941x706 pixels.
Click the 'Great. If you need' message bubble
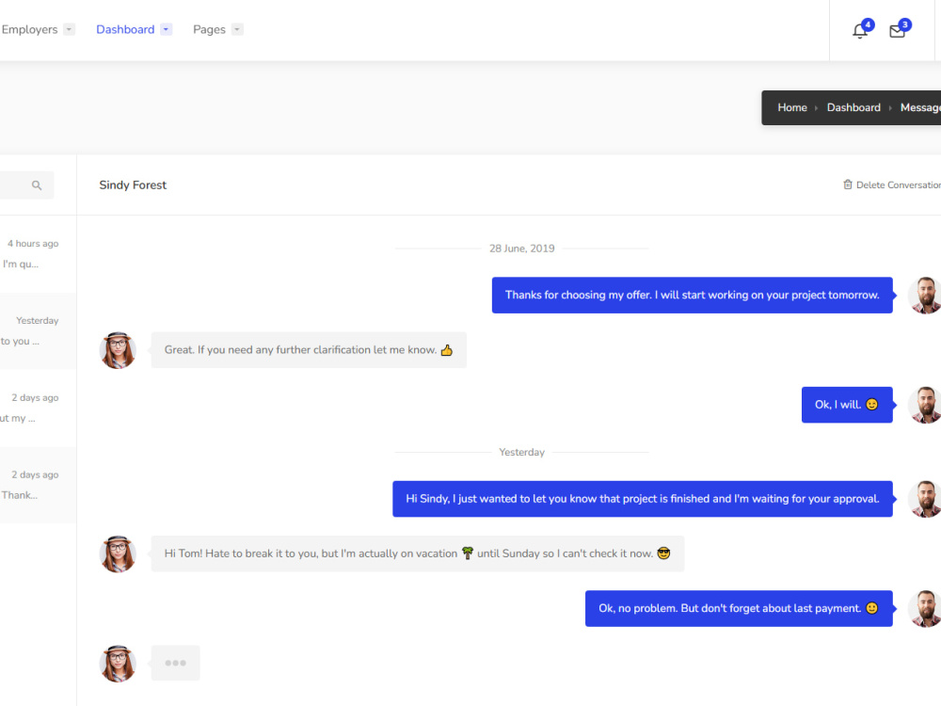click(x=309, y=350)
